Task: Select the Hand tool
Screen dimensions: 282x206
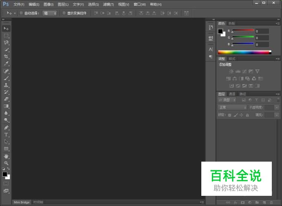Action: pyautogui.click(x=6, y=156)
